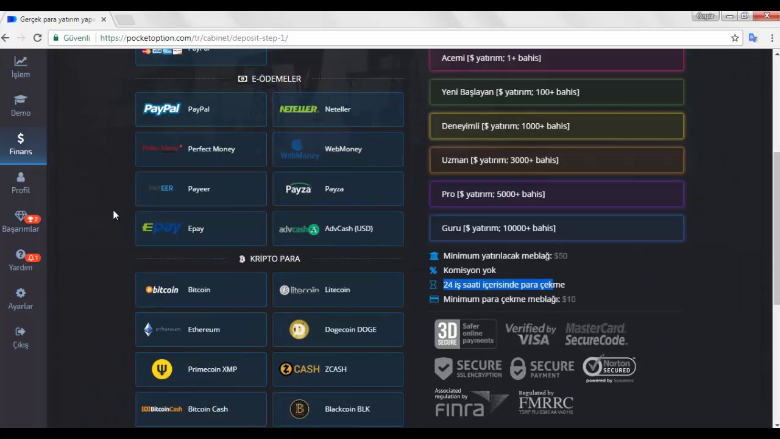This screenshot has height=439, width=780.
Task: Click the 3D Secure badge
Action: tap(465, 334)
